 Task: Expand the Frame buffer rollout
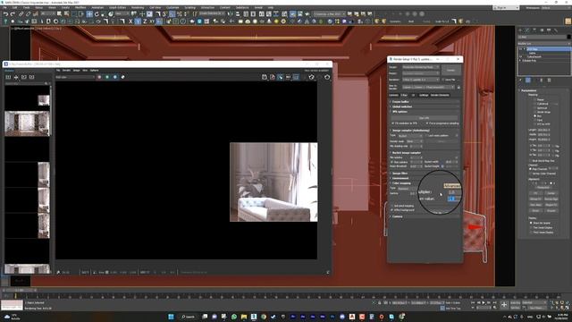(x=400, y=102)
